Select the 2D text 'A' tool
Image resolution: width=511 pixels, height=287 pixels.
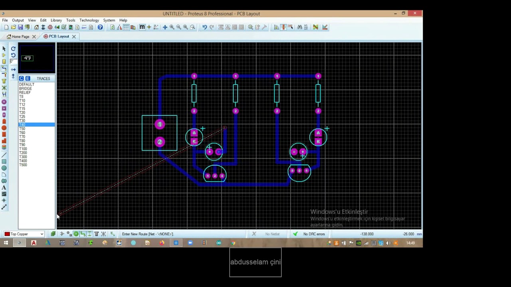click(4, 187)
